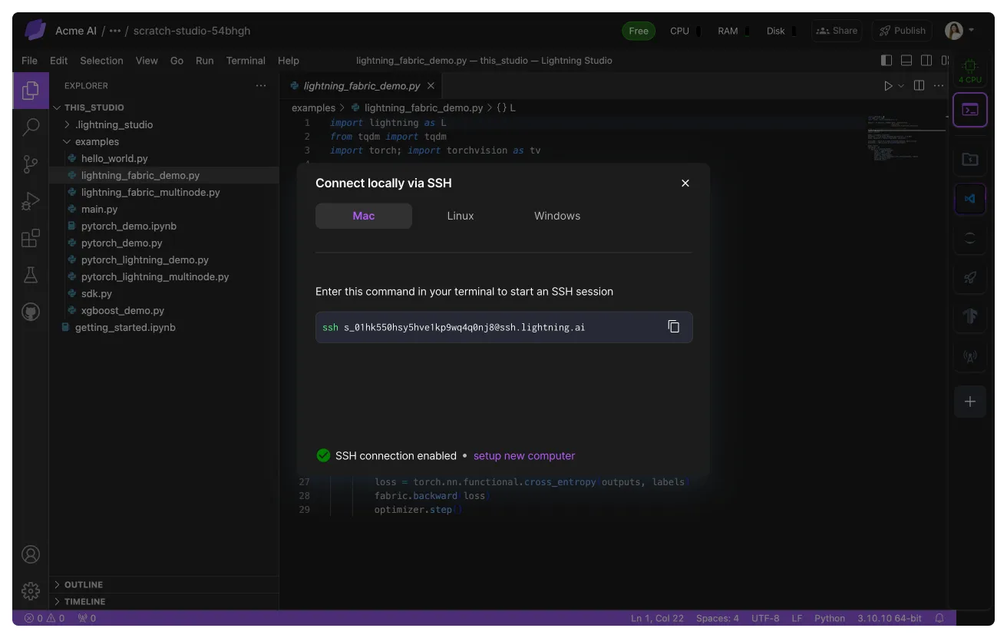
Task: Open the Source Control view icon
Action: 31,164
